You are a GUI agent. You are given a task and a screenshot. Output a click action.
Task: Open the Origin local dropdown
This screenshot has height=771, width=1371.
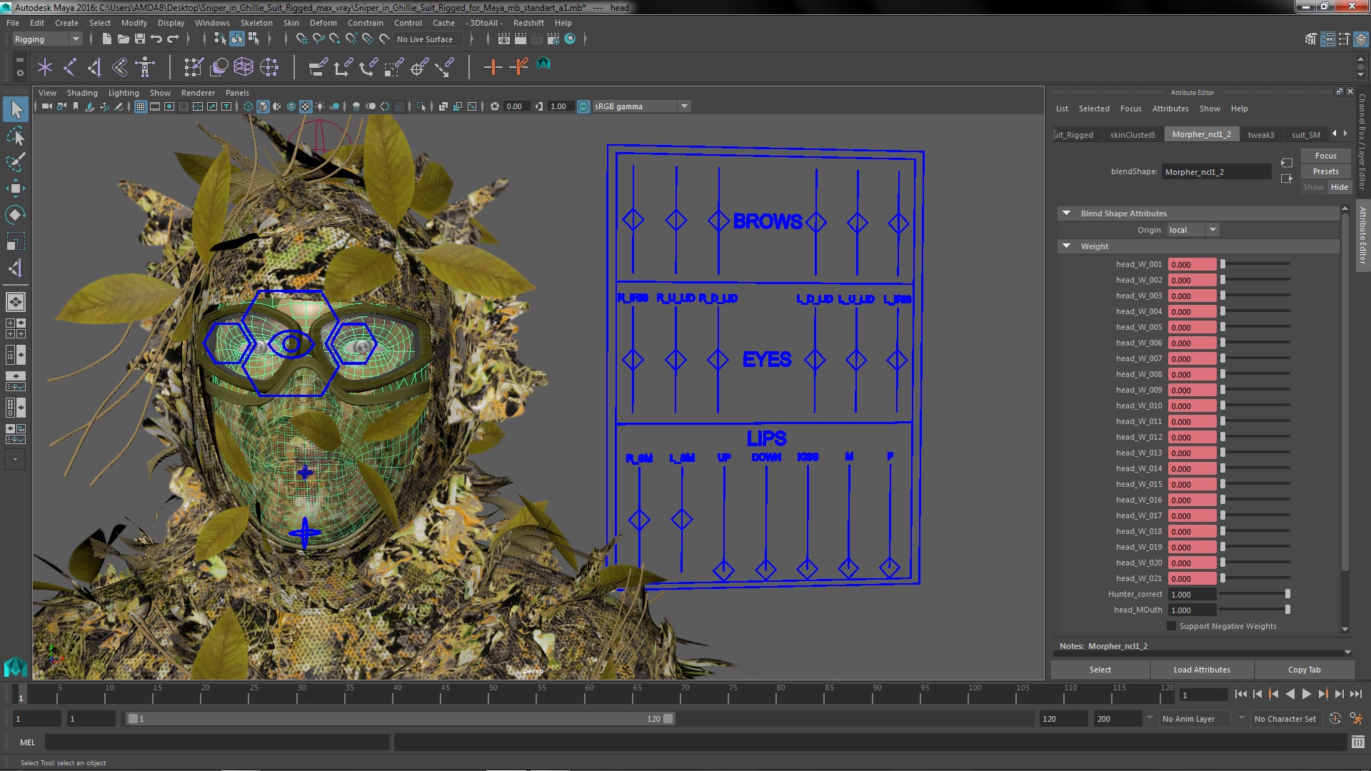1192,230
